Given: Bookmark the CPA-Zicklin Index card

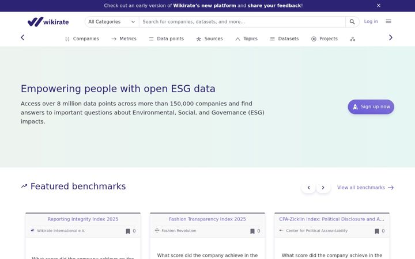Looking at the screenshot, I should (377, 231).
